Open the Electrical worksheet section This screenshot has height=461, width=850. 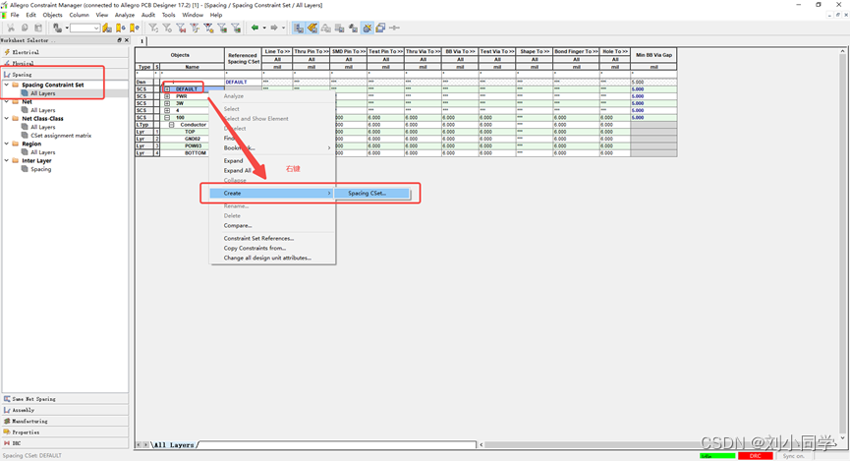26,51
